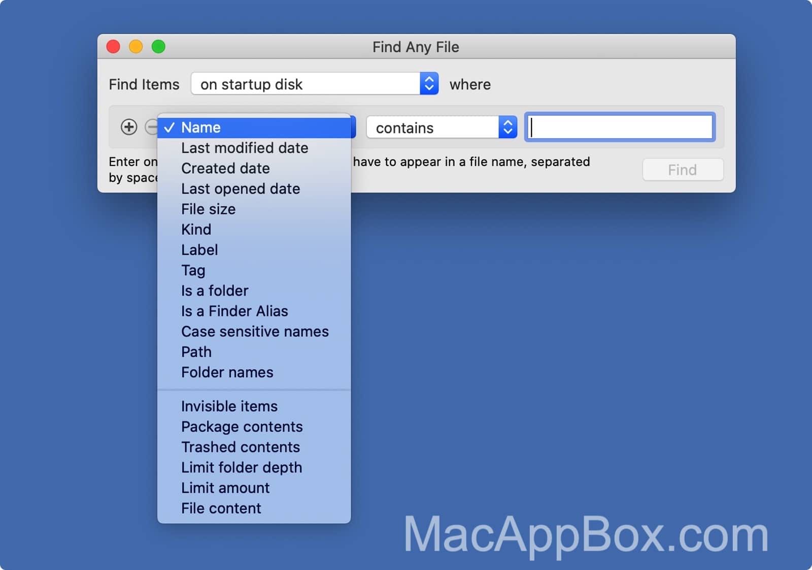The height and width of the screenshot is (570, 812).
Task: Select Package contents option
Action: pyautogui.click(x=254, y=426)
